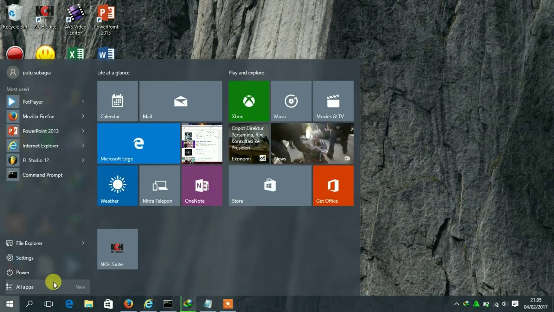Open the Mitra Telepon tile
Viewport: 554px width, 312px height.
click(160, 185)
